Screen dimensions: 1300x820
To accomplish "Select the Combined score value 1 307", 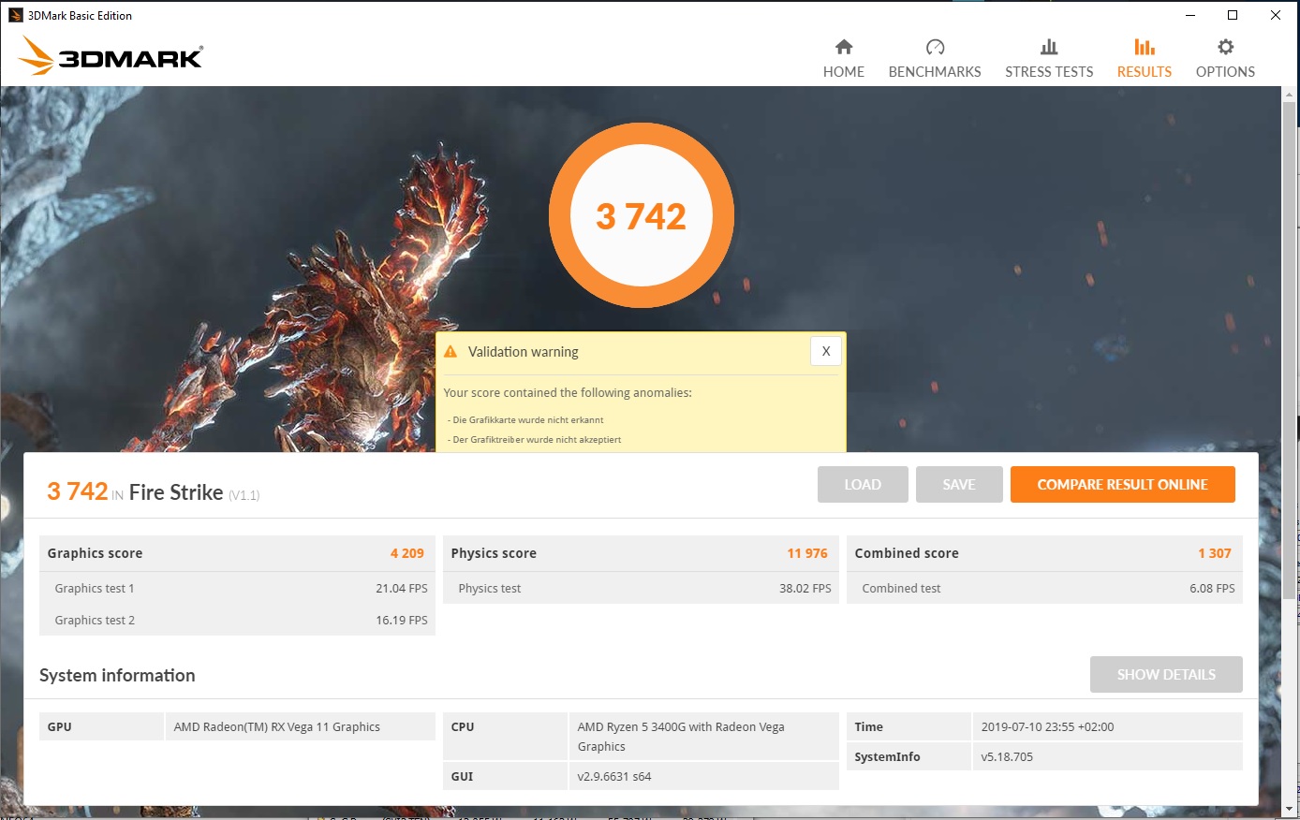I will click(x=1215, y=553).
